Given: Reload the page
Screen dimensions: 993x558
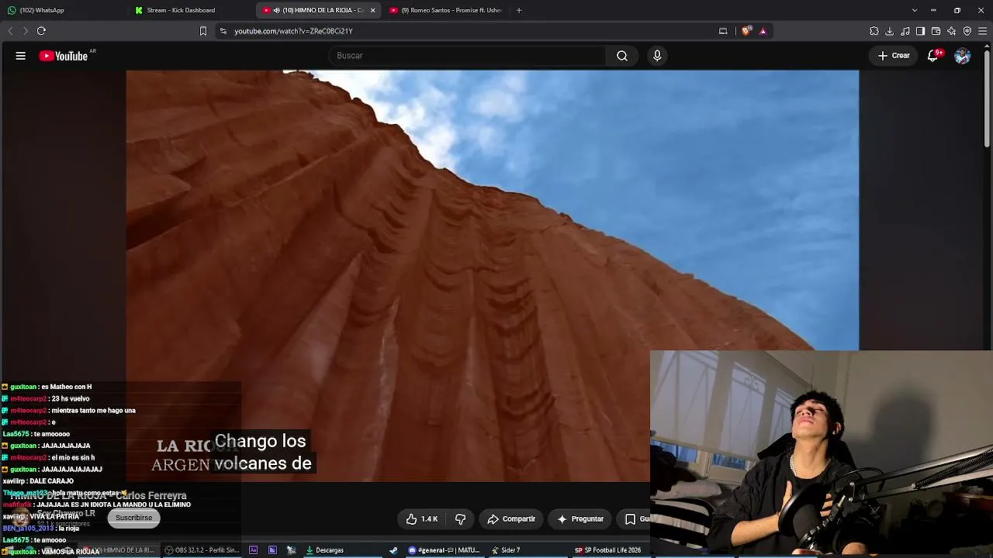Looking at the screenshot, I should pyautogui.click(x=41, y=31).
